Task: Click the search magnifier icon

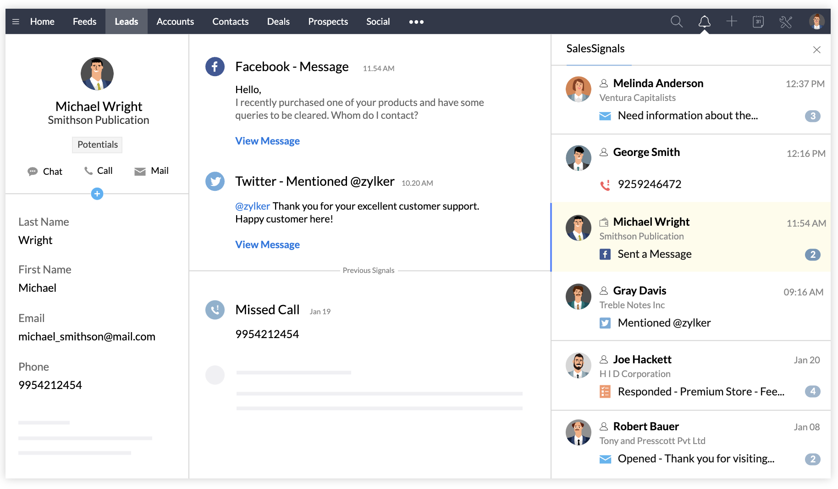Action: click(677, 22)
